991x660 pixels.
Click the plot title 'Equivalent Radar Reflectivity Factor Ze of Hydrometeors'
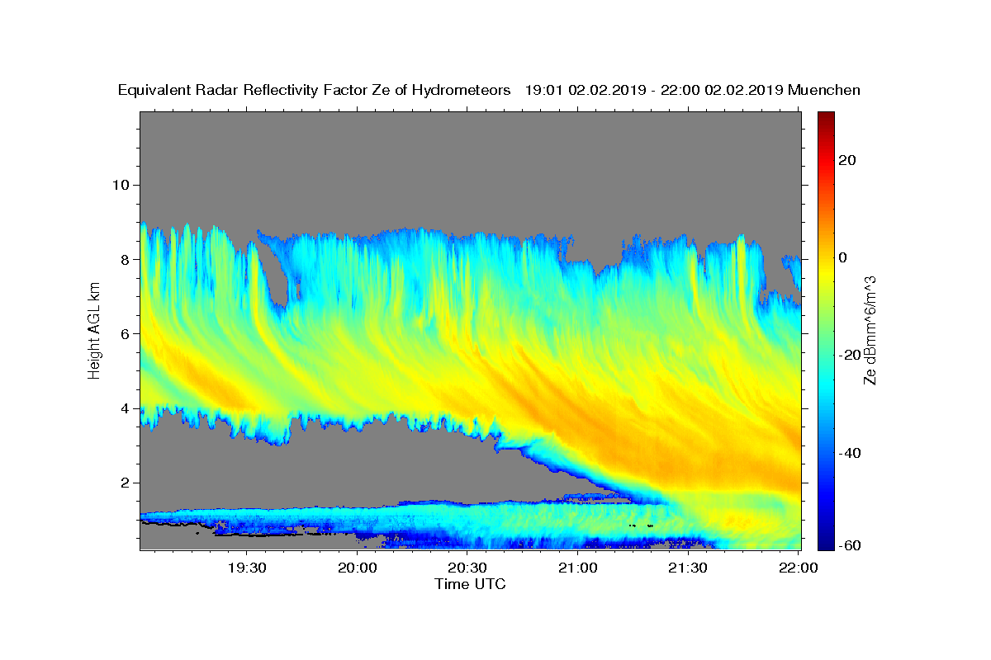(315, 91)
